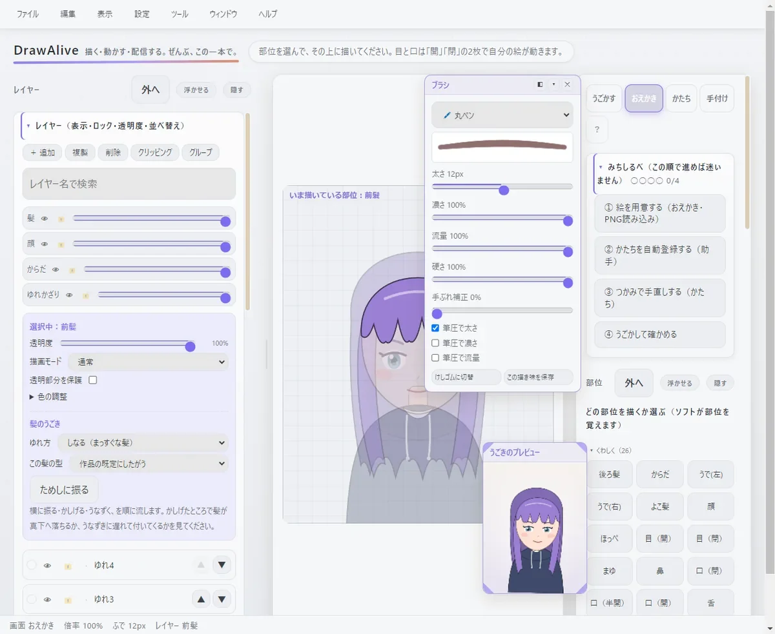Open the 描画モード dropdown set to 通常
The image size is (775, 634).
[x=148, y=362]
